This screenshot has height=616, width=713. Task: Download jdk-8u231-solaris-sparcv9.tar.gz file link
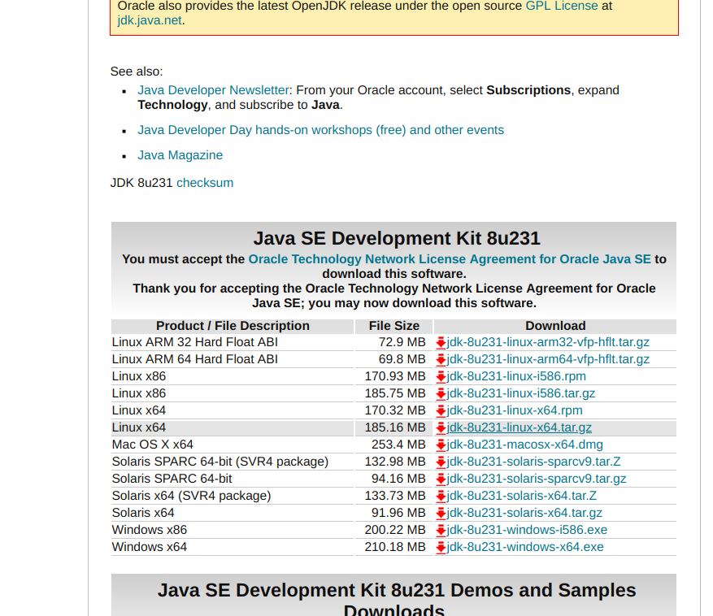(x=536, y=479)
